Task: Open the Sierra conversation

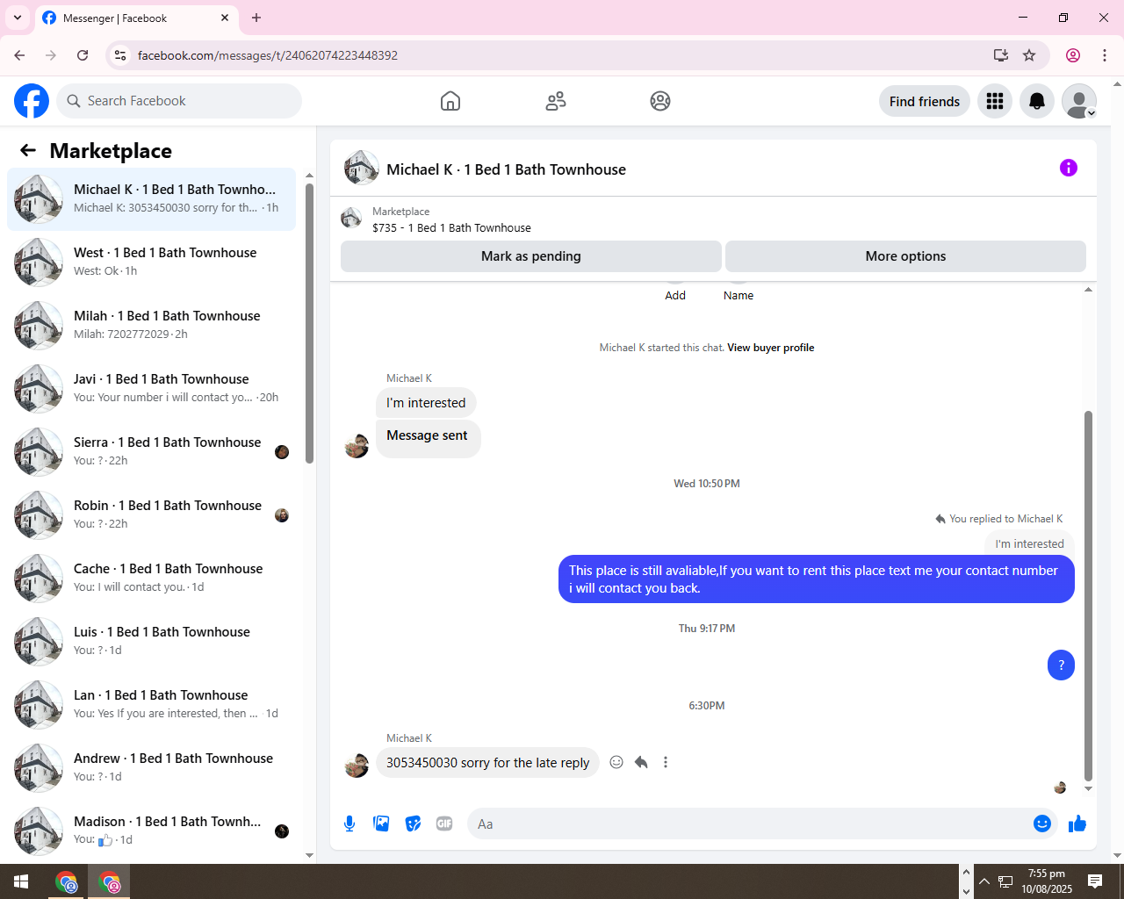Action: point(151,452)
